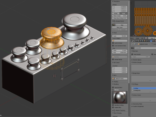Toggle the UV editor header collapse corner icon

pyautogui.click(x=131, y=3)
